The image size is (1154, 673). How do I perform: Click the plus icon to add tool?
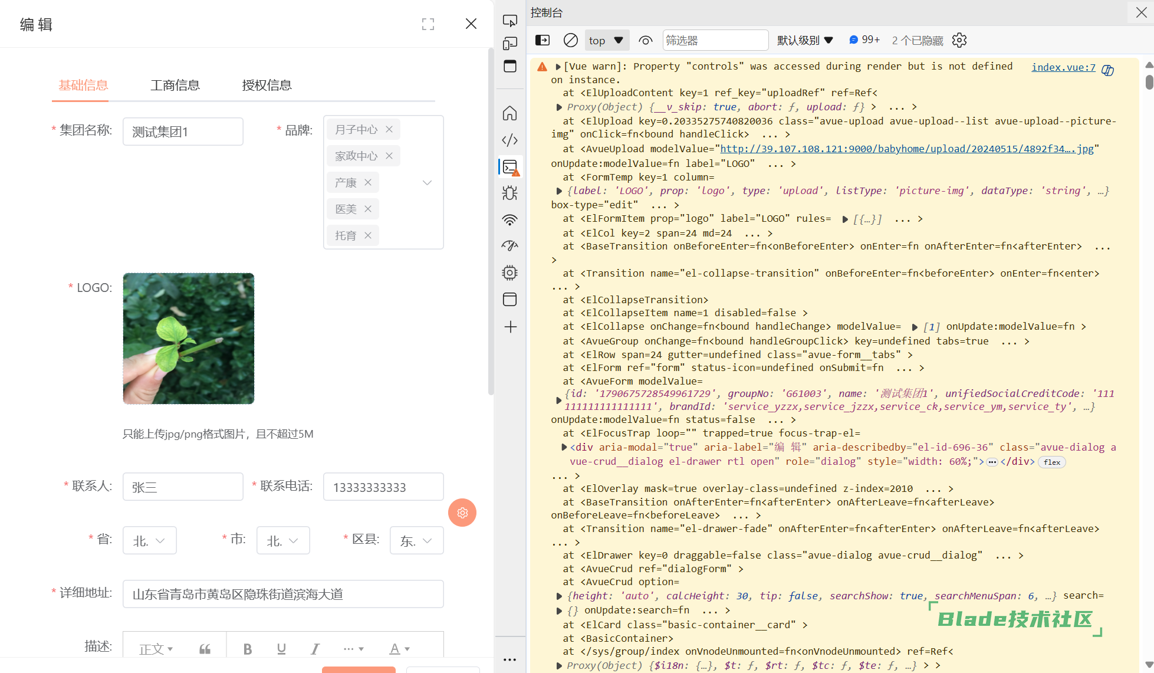[511, 327]
